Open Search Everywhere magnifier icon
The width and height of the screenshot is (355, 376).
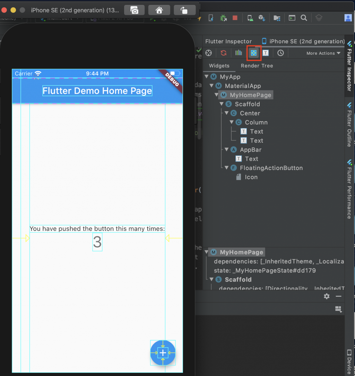pyautogui.click(x=304, y=18)
